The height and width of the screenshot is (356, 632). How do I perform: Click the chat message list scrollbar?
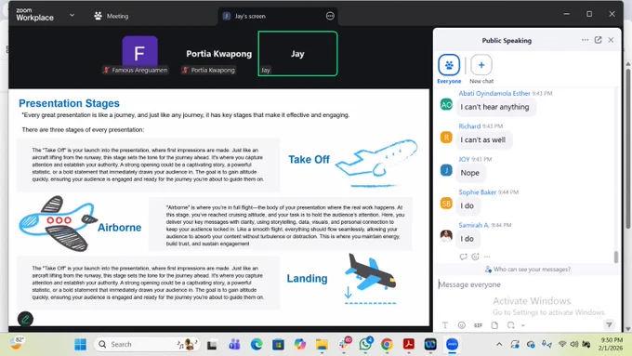[616, 257]
